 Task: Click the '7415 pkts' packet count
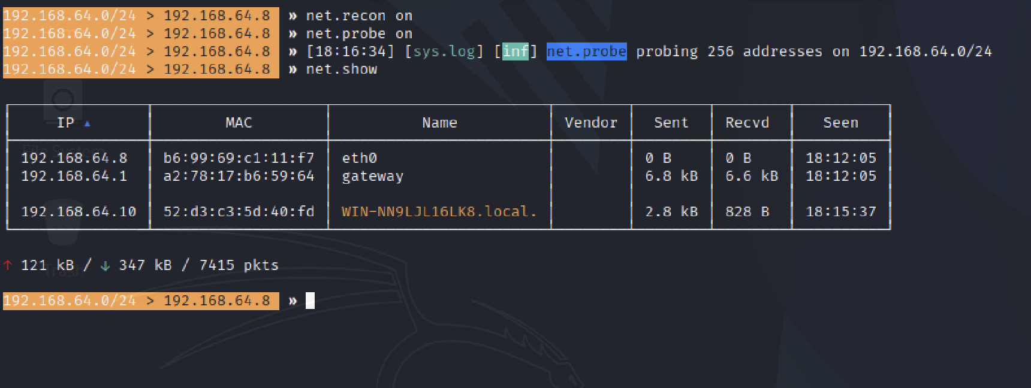[x=239, y=265]
